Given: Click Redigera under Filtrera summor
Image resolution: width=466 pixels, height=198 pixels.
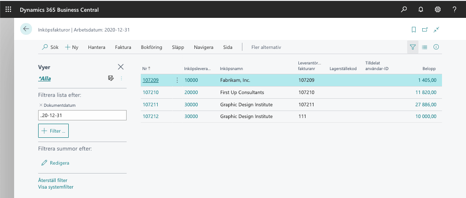Looking at the screenshot, I should pyautogui.click(x=55, y=163).
